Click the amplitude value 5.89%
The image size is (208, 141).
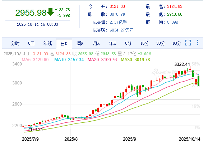tap(172, 22)
